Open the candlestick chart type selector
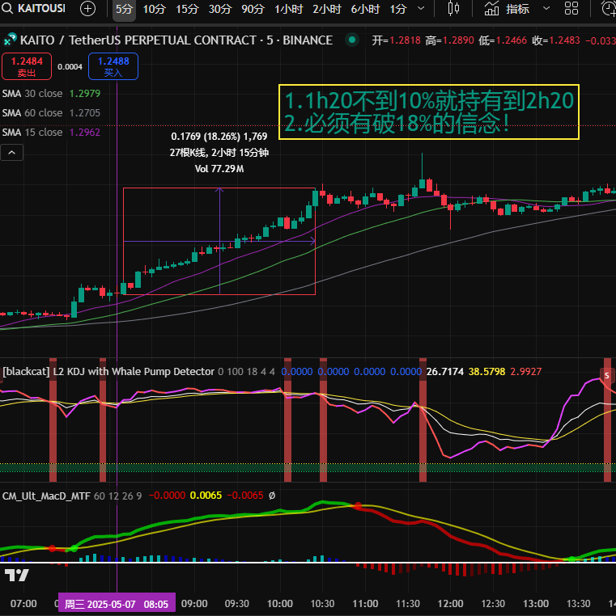This screenshot has width=616, height=616. pos(453,8)
